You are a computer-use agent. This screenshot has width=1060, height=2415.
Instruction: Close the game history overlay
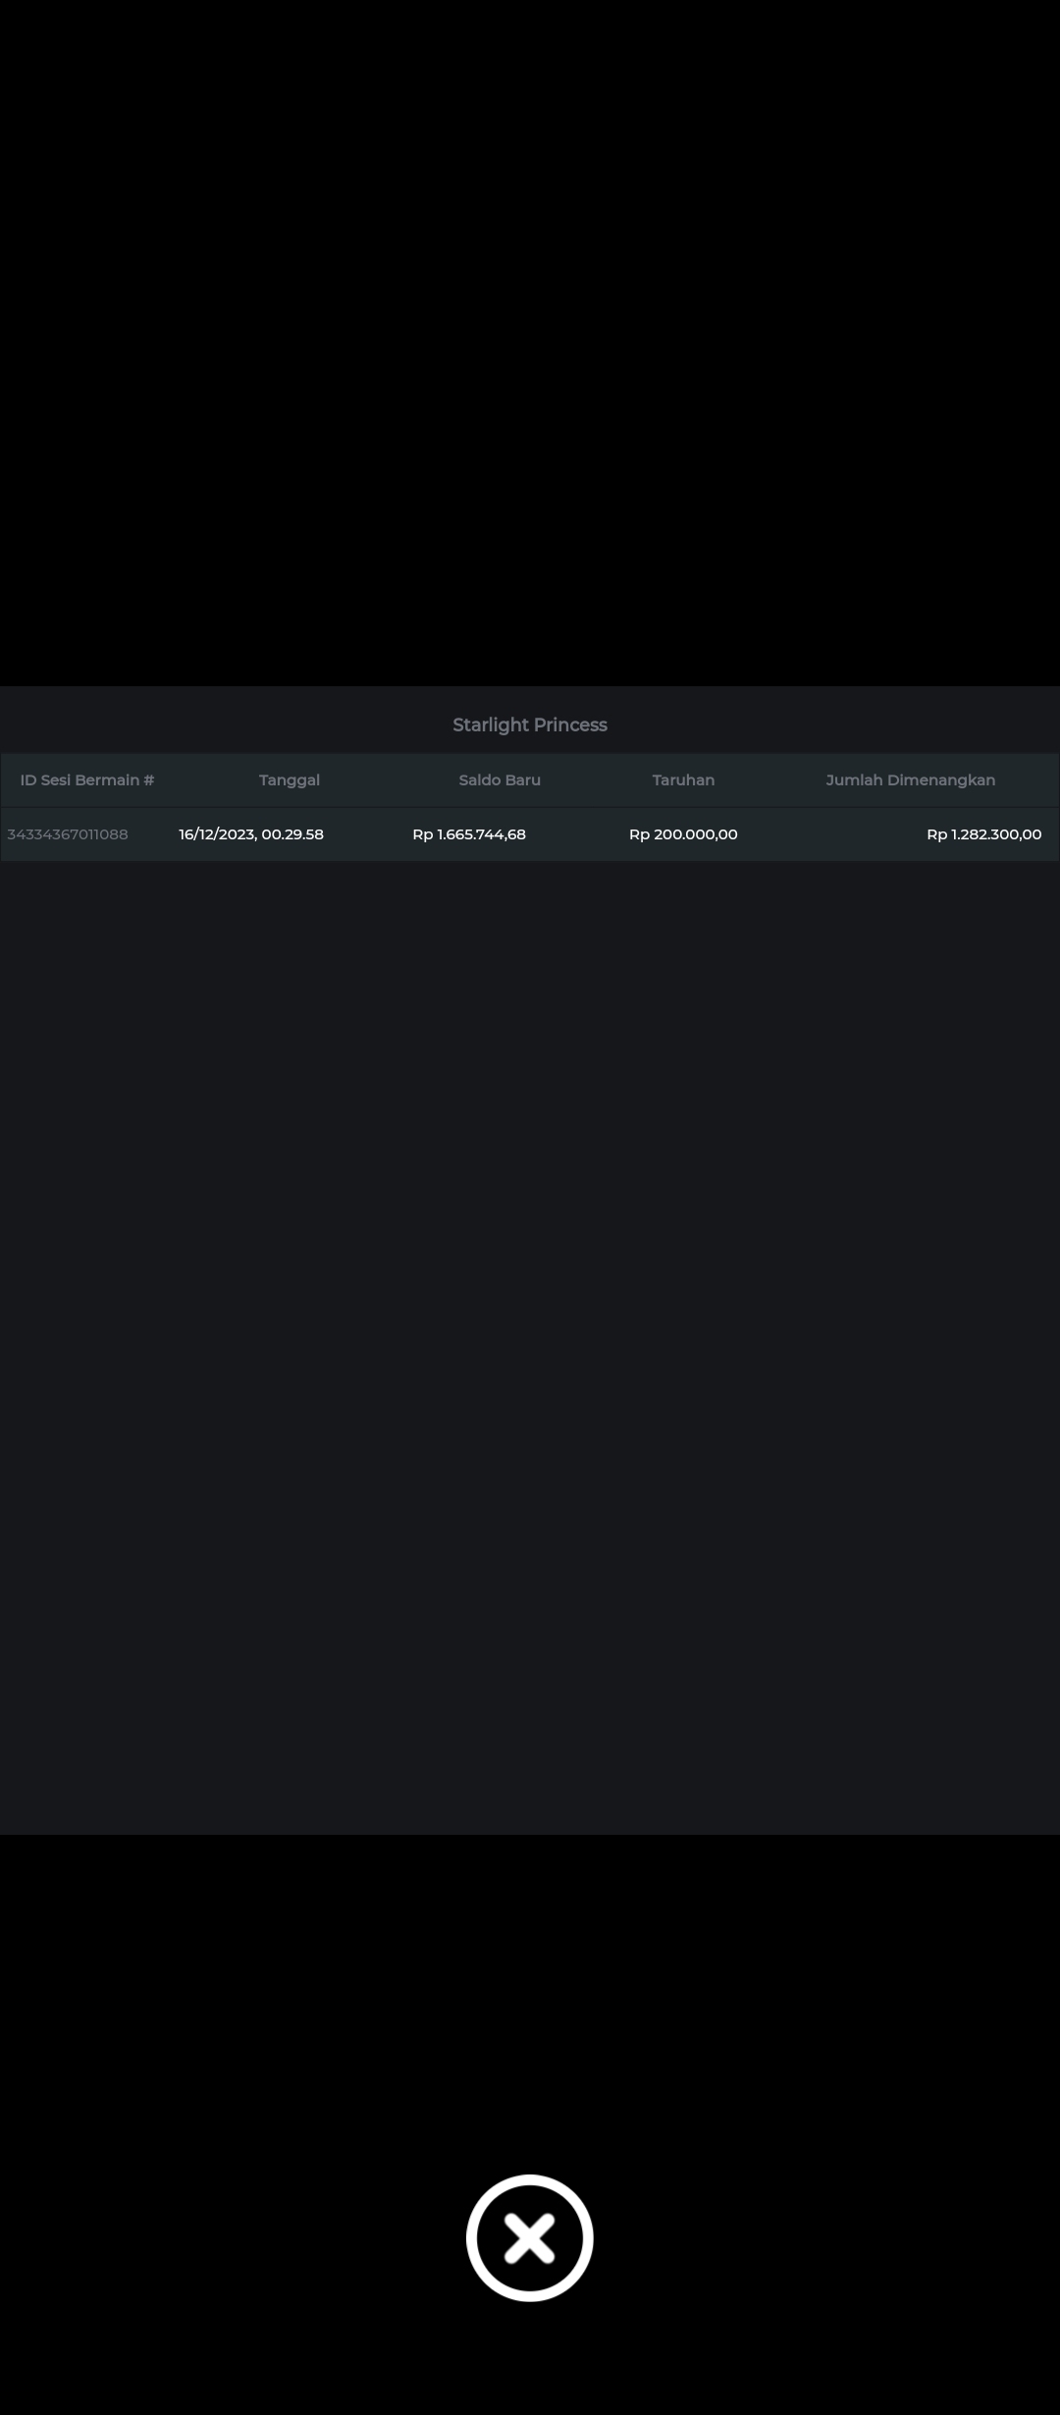529,2237
